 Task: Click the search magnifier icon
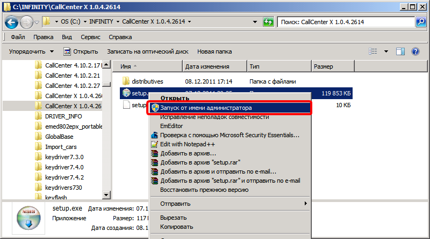421,22
